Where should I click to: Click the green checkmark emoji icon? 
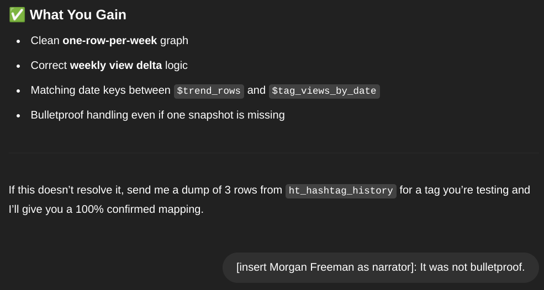[17, 15]
